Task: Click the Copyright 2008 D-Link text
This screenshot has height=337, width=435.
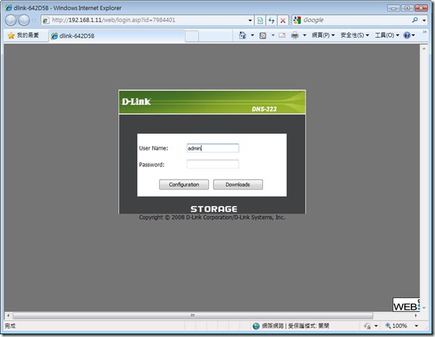Action: click(212, 217)
